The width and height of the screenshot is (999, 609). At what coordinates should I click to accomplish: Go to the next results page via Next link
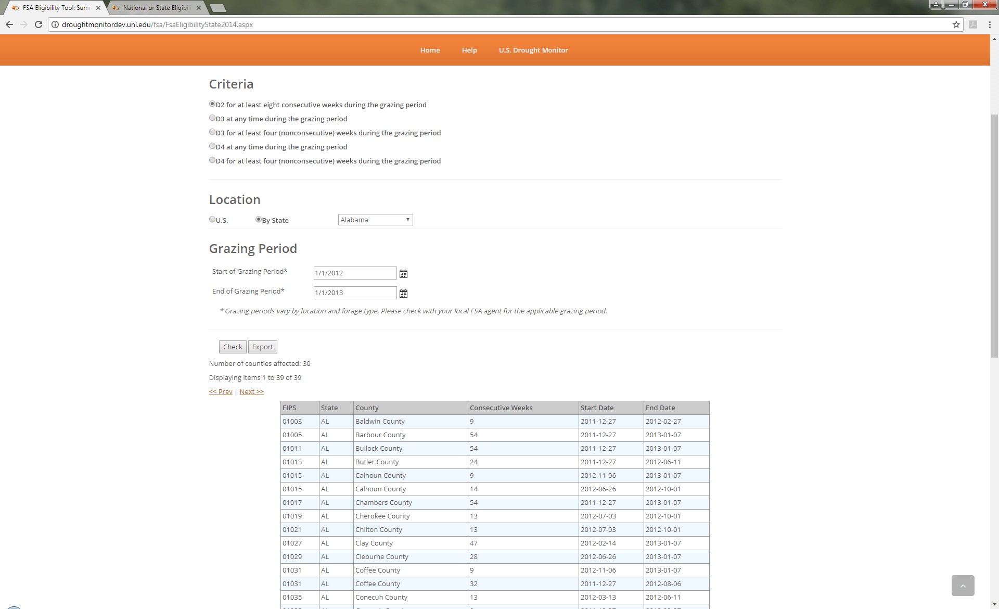(x=251, y=391)
